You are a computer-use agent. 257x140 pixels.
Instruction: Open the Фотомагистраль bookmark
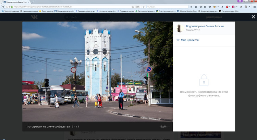[106, 11]
